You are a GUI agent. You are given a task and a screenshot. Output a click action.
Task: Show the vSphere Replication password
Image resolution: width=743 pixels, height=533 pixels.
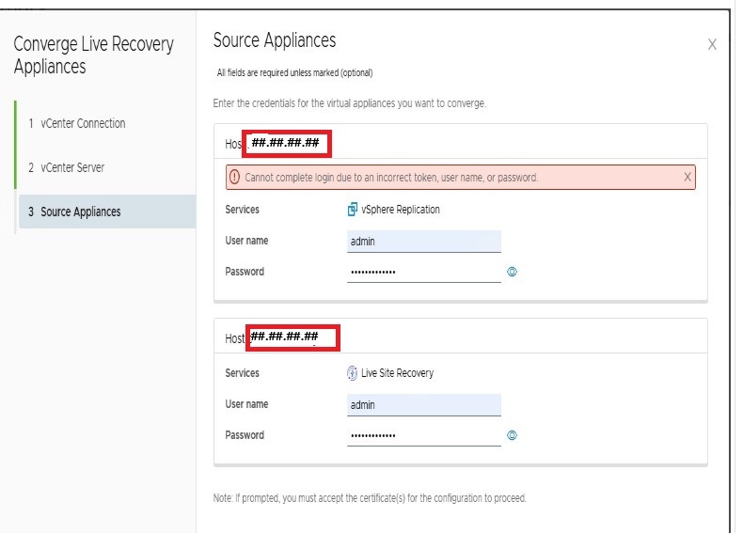[513, 272]
